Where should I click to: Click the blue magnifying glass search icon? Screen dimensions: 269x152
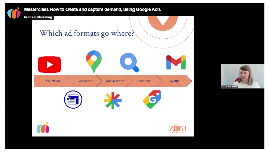pyautogui.click(x=129, y=63)
